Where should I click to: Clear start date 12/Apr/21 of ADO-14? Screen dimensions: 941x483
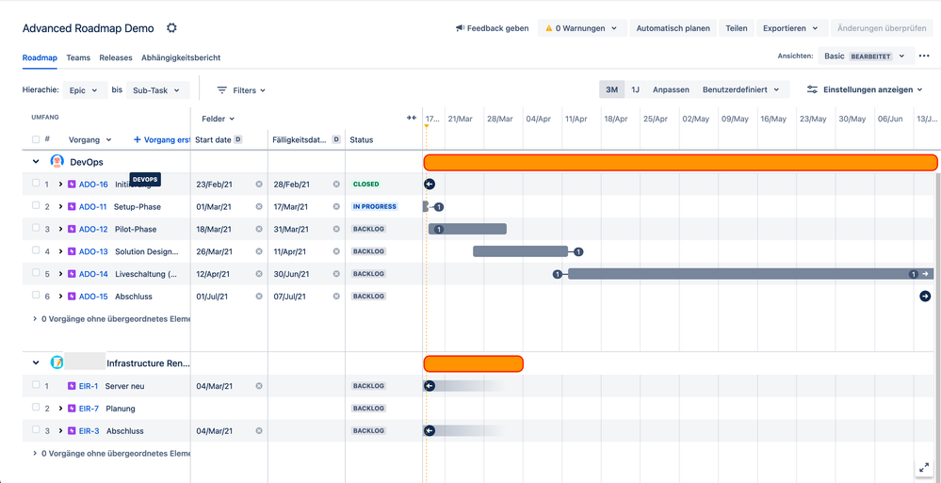point(259,274)
